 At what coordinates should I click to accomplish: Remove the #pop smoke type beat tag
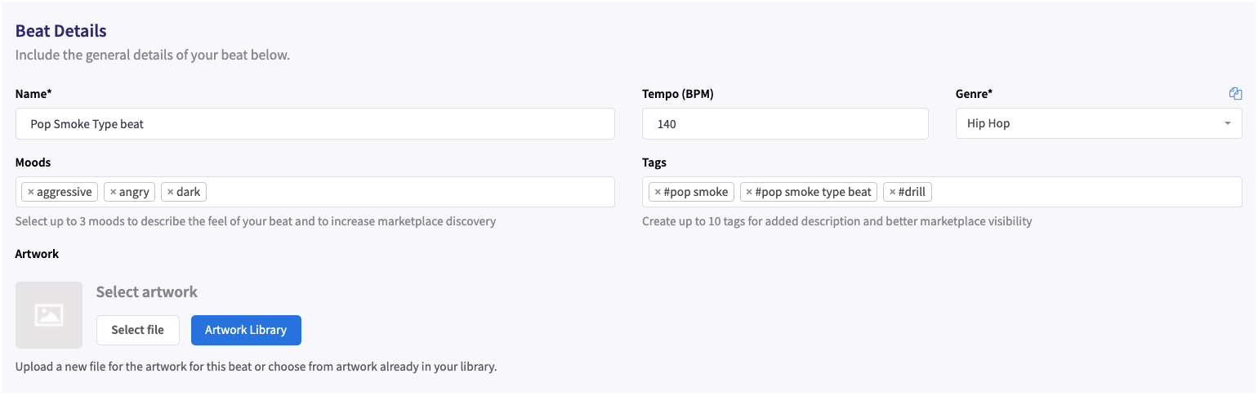pos(749,192)
